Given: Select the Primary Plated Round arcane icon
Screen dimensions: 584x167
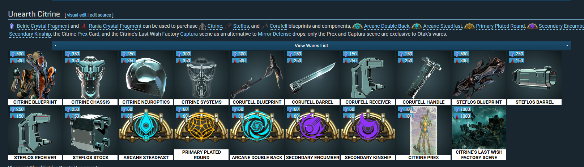Looking at the screenshot, I should pos(201,127).
